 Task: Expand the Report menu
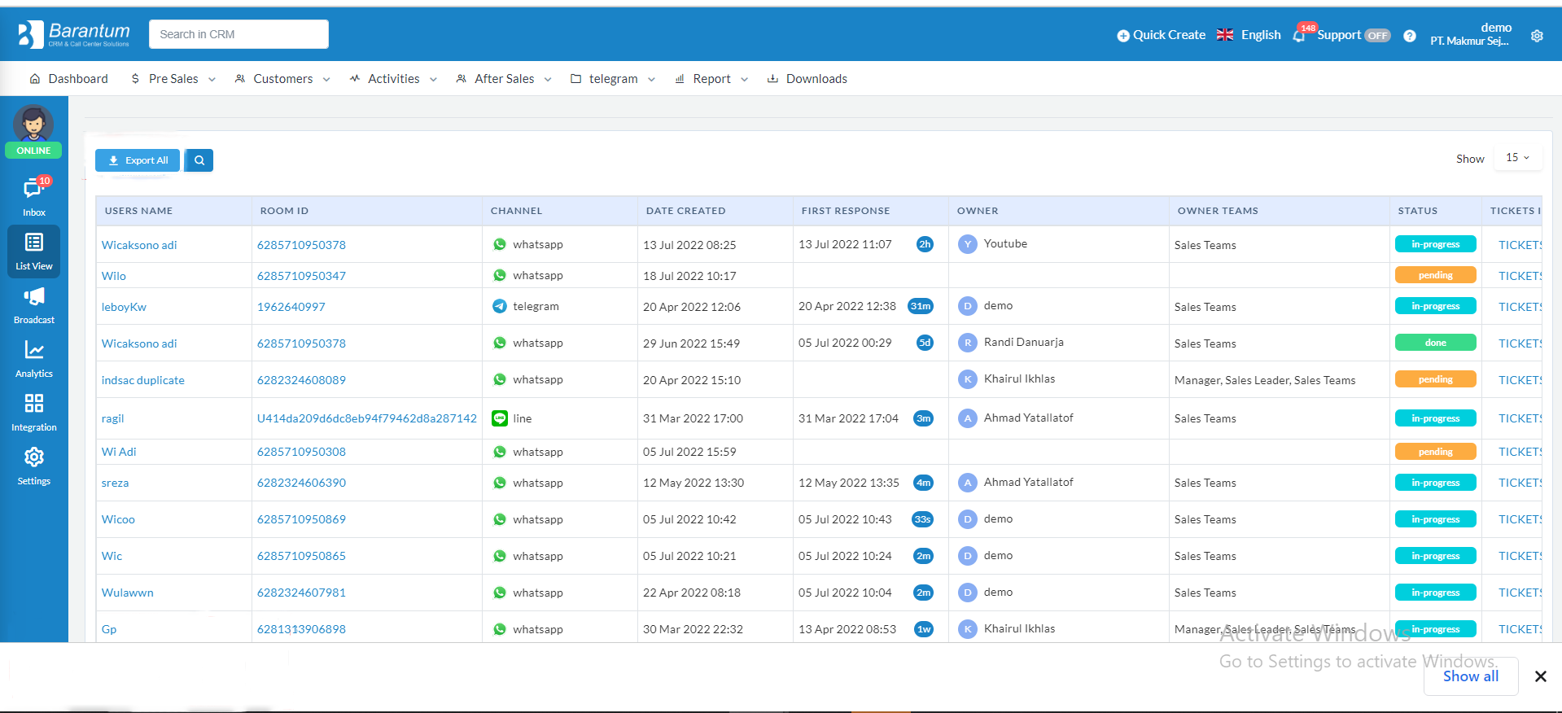coord(711,79)
